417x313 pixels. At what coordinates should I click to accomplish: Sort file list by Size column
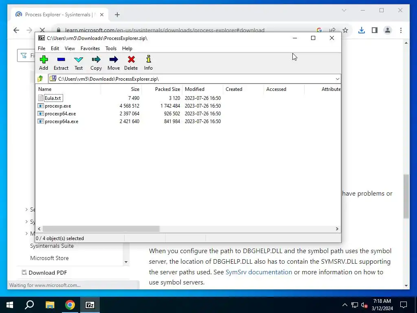121,89
